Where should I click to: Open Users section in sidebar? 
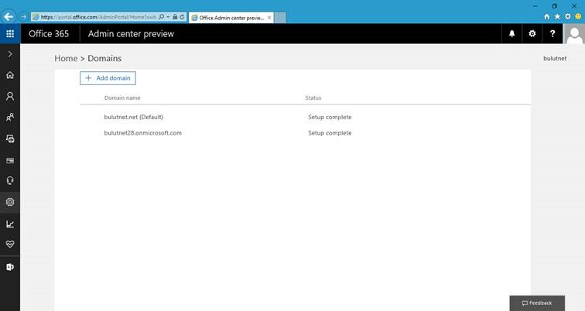pyautogui.click(x=10, y=96)
